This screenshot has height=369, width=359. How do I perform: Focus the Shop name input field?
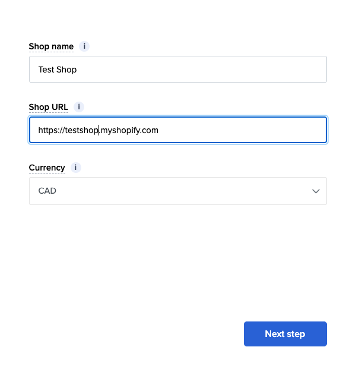click(178, 69)
